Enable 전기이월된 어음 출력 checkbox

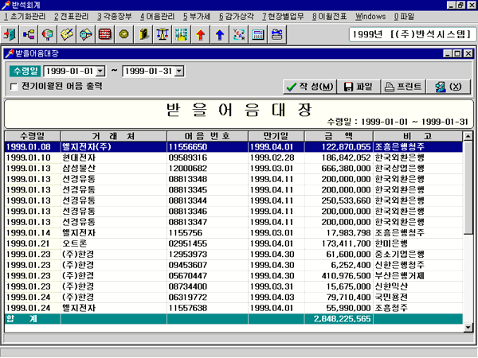(x=14, y=86)
